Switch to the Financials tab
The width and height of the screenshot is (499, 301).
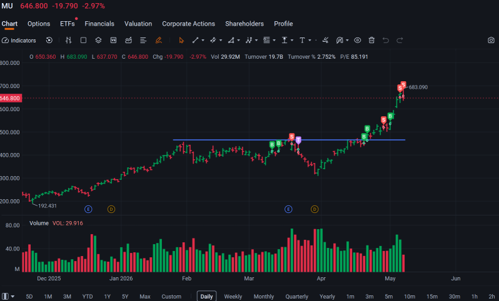click(99, 24)
